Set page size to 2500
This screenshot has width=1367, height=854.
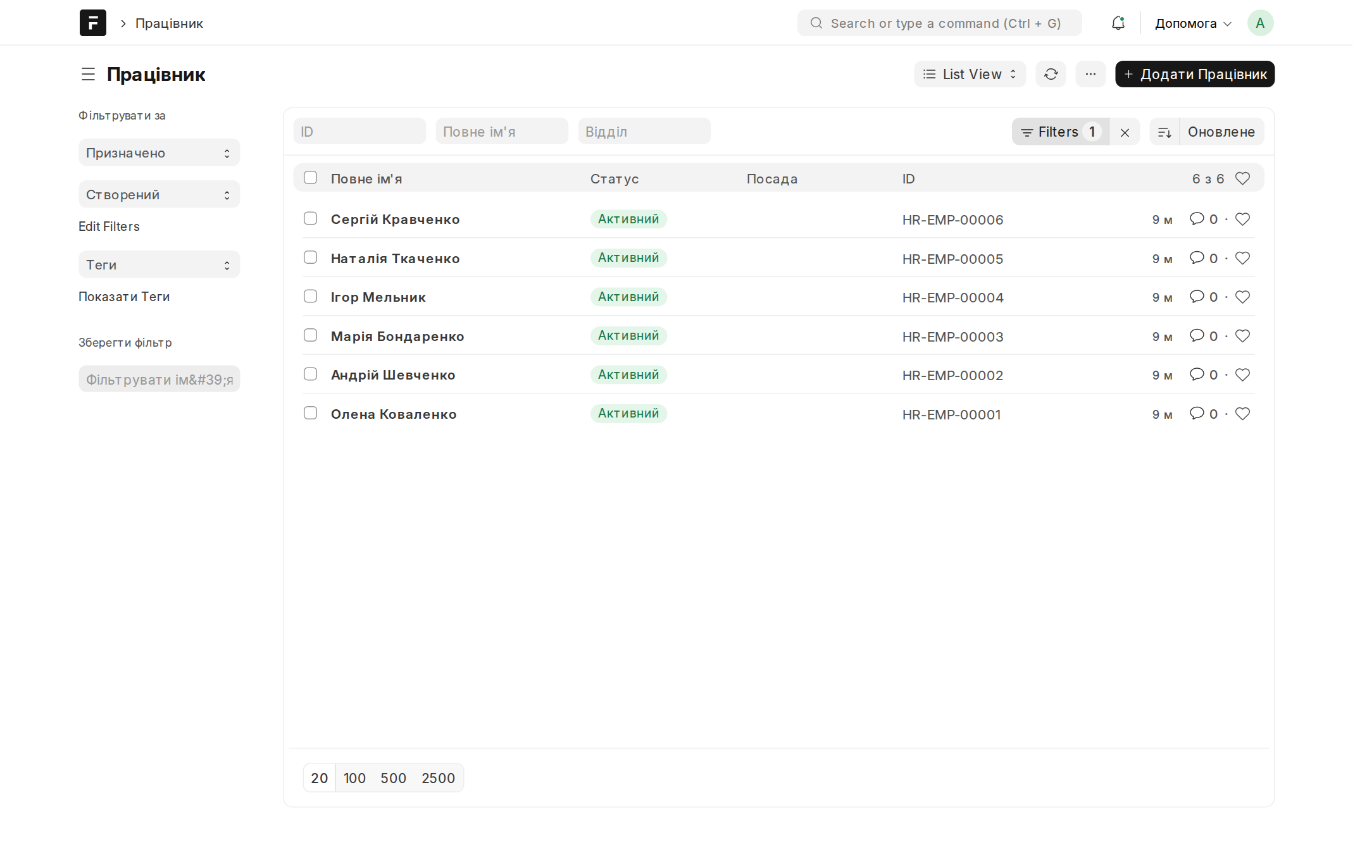(x=438, y=778)
